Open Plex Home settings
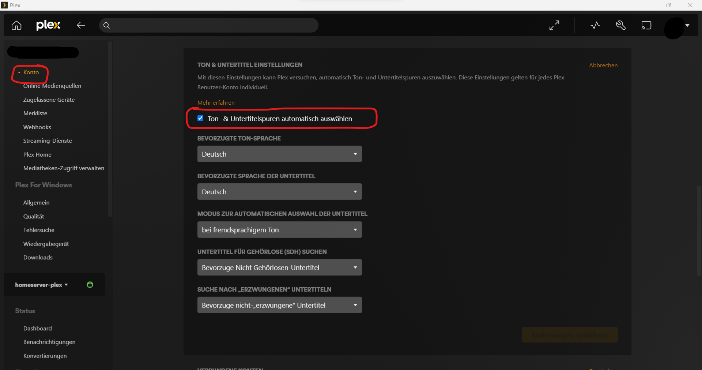Viewport: 702px width, 370px height. (37, 154)
